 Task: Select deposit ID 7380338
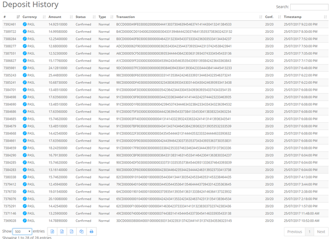[x=10, y=177]
